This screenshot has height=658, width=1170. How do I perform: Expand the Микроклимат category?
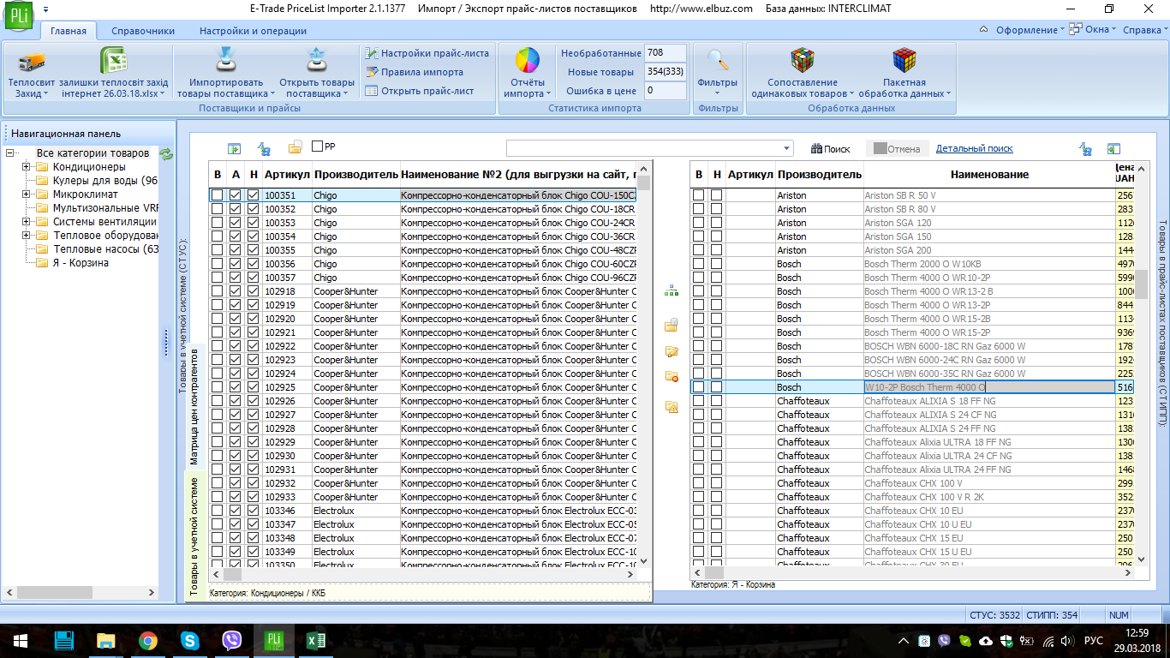click(x=27, y=194)
